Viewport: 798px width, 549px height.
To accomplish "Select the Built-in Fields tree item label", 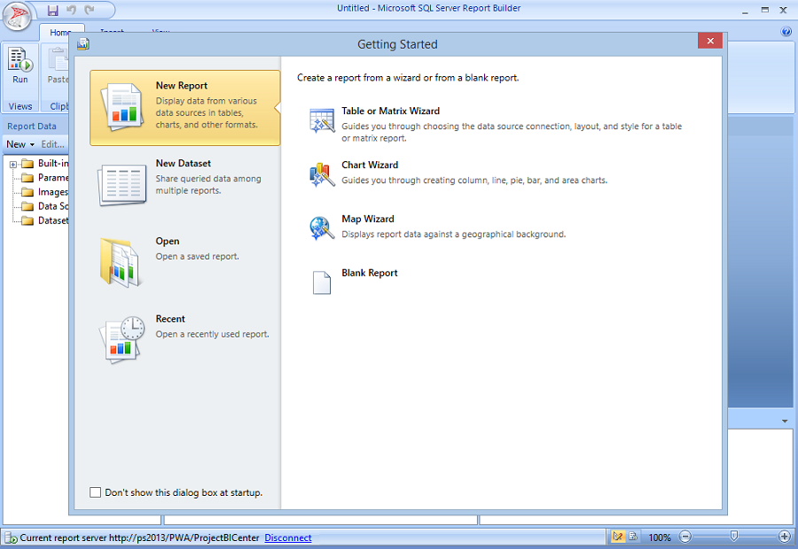I will [x=53, y=163].
